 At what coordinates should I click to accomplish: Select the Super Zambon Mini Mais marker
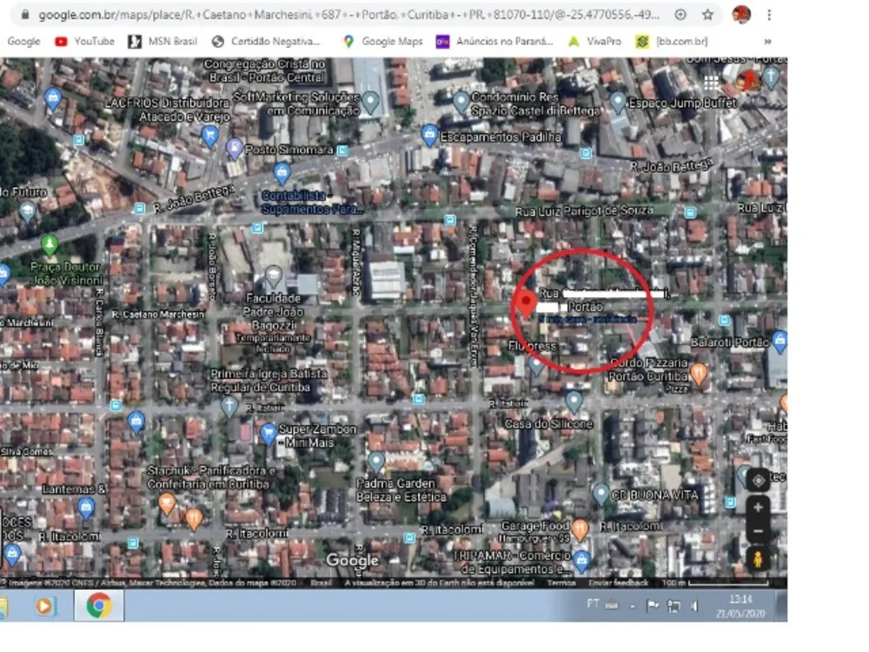click(x=269, y=433)
